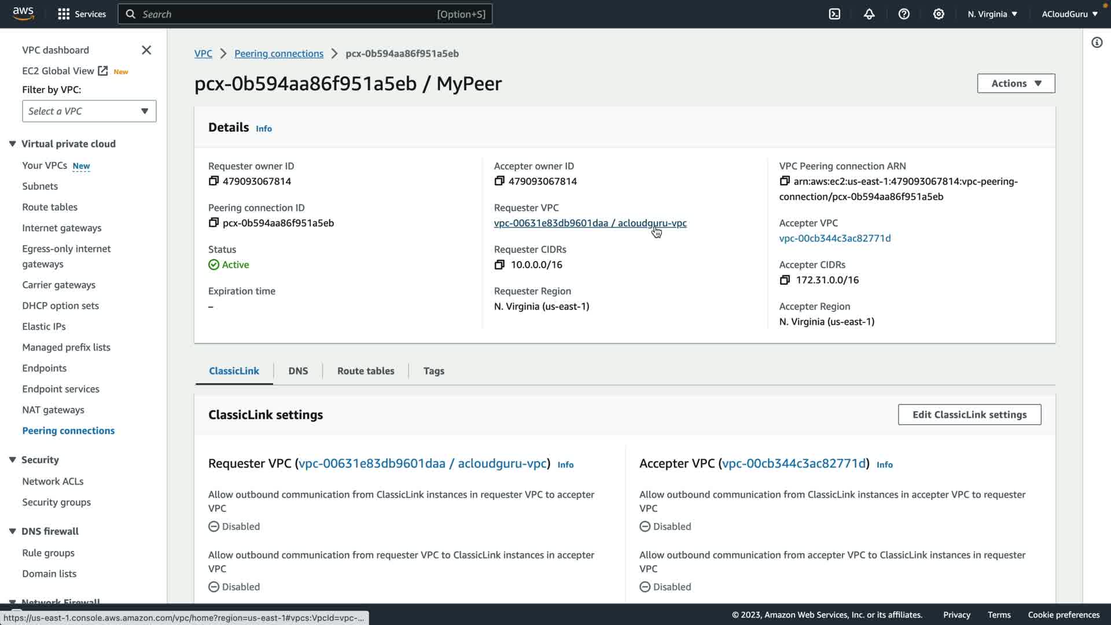Screen dimensions: 1111x625
Task: Switch to the DNS tab
Action: 298,371
